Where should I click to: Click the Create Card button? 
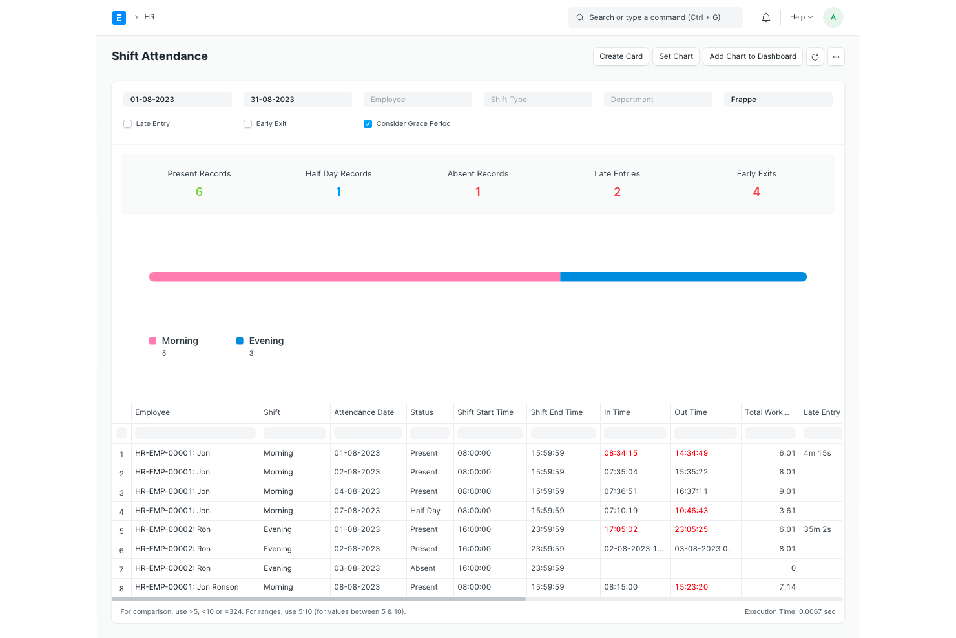621,57
